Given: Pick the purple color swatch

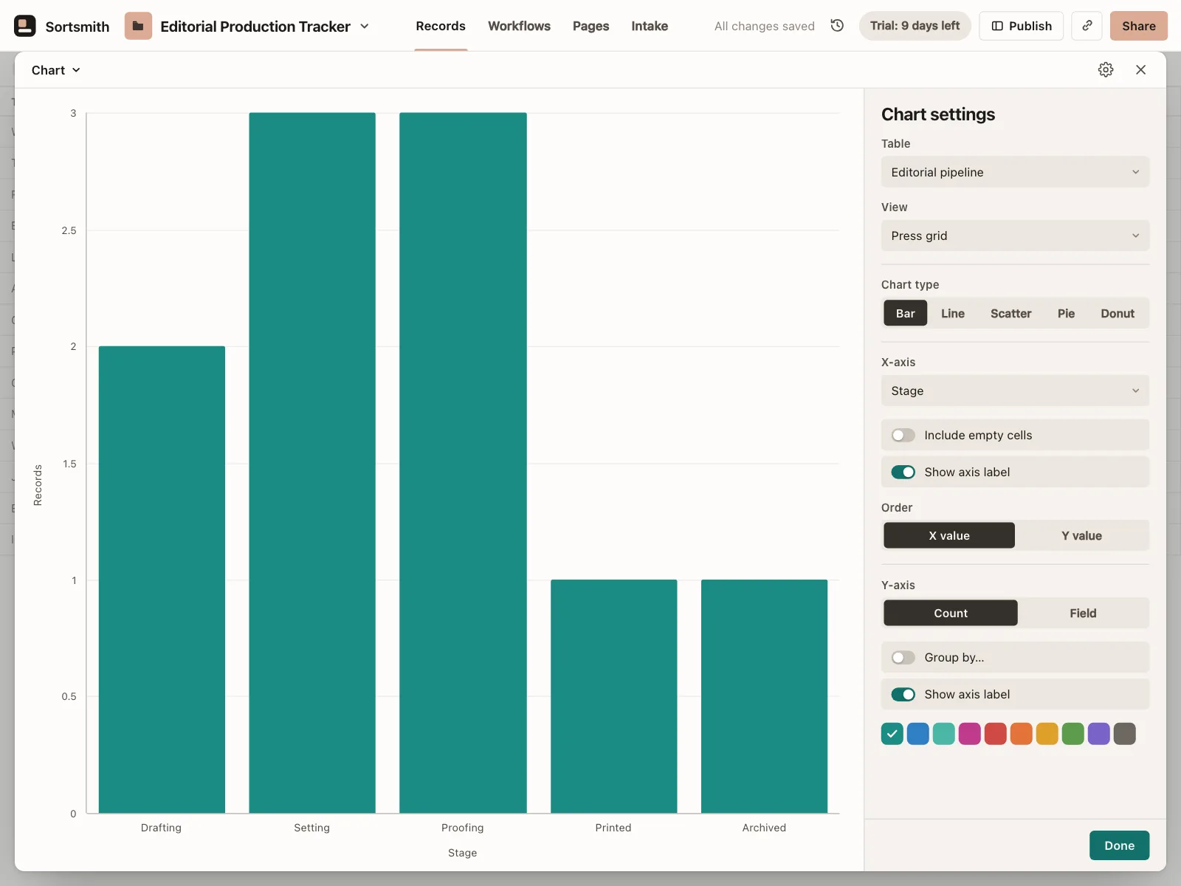Looking at the screenshot, I should (x=1099, y=734).
